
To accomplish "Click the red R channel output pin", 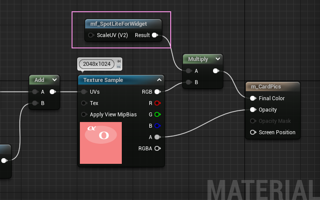I will coord(158,103).
